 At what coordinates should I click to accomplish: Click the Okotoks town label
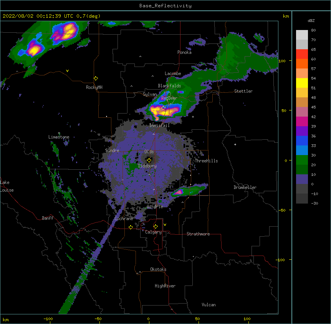point(158,269)
